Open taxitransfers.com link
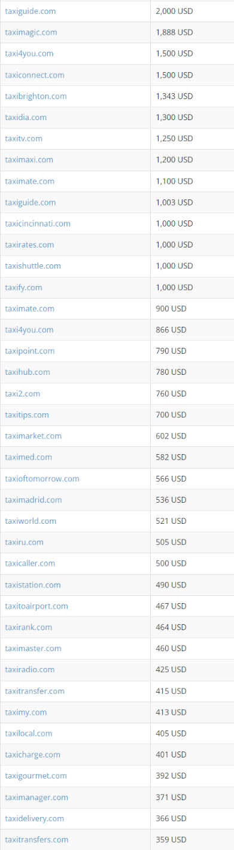 (37, 839)
